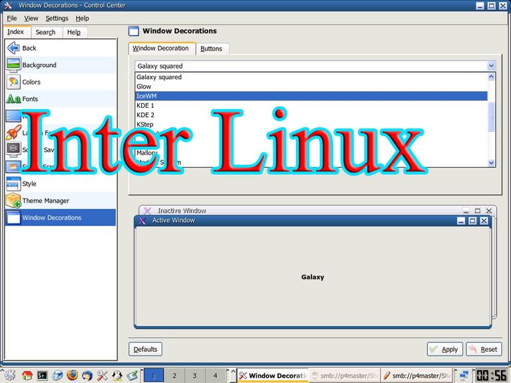511x383 pixels.
Task: Switch to virtual desktop 2
Action: coord(174,376)
